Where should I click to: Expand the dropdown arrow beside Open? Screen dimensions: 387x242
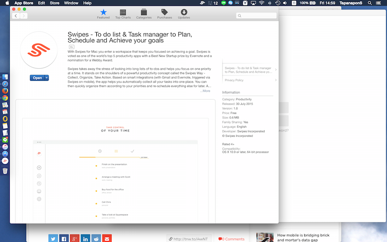[46, 78]
